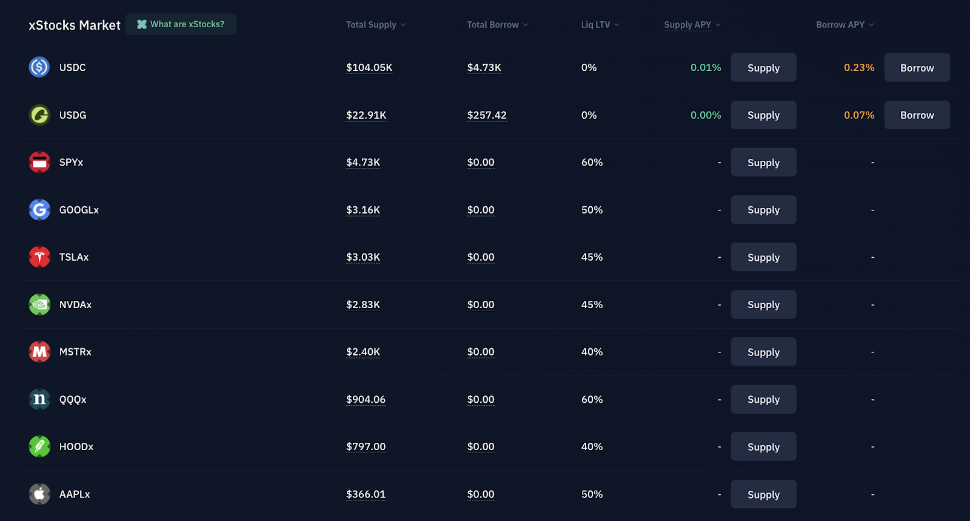Viewport: 970px width, 521px height.
Task: Supply USDC to the market
Action: (x=763, y=67)
